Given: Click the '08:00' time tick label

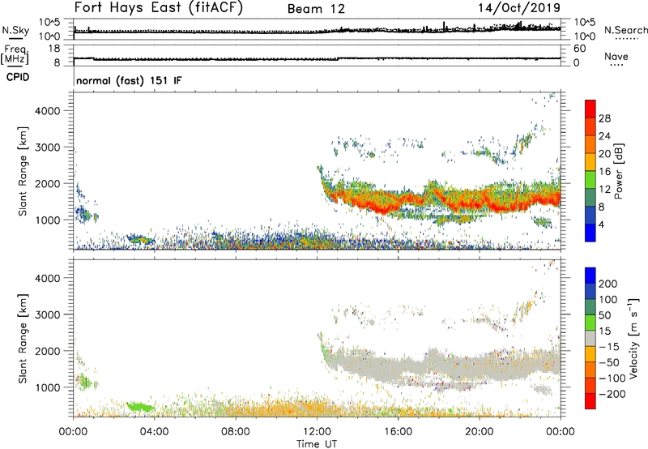Looking at the screenshot, I should 236,432.
